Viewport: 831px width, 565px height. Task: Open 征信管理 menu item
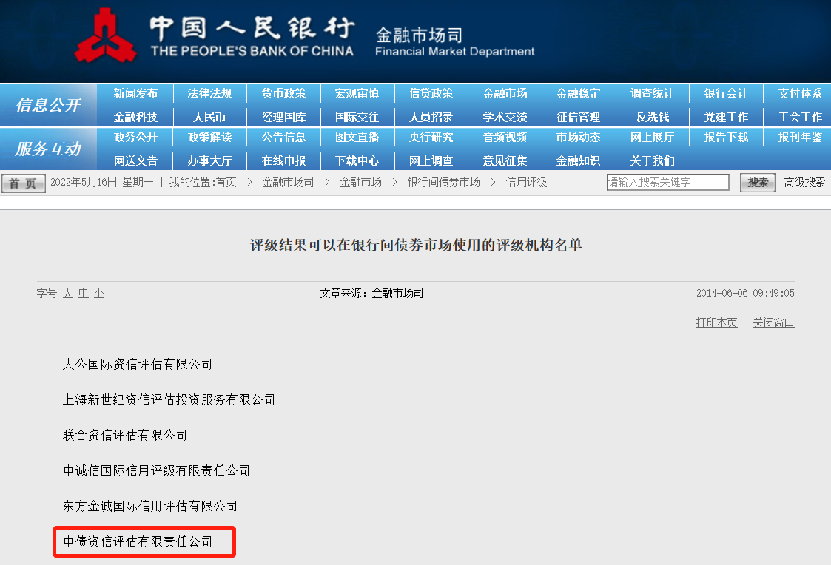578,117
